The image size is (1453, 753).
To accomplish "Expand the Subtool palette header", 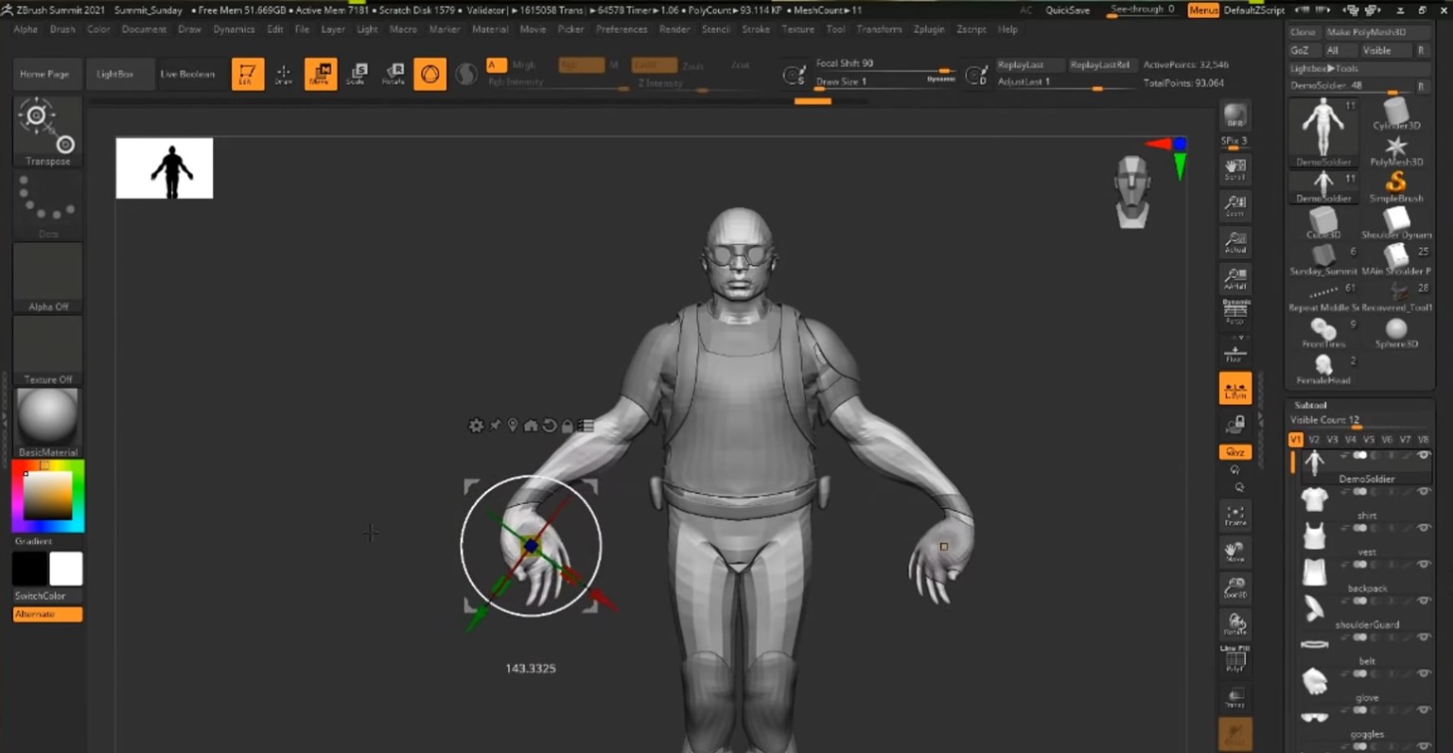I will click(1310, 405).
